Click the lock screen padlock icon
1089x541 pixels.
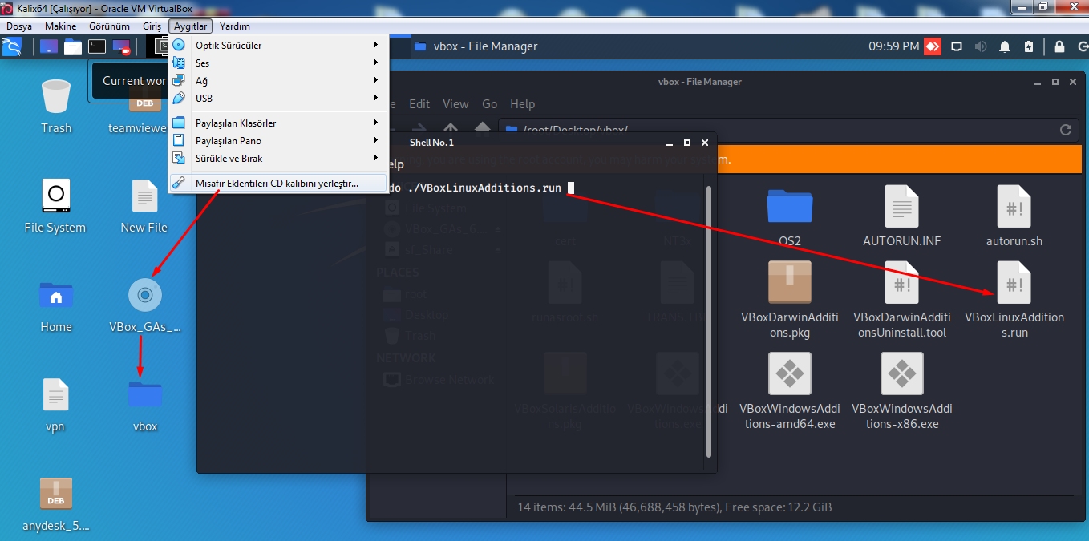tap(1059, 46)
